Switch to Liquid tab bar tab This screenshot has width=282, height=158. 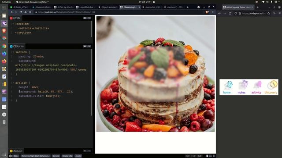(86, 7)
